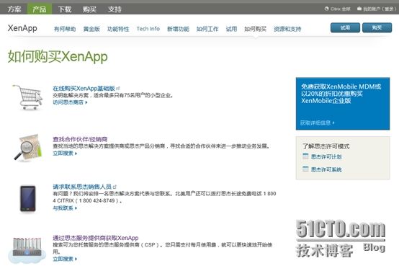Click the magnifying glass map icon
This screenshot has height=271, width=399.
click(x=28, y=148)
